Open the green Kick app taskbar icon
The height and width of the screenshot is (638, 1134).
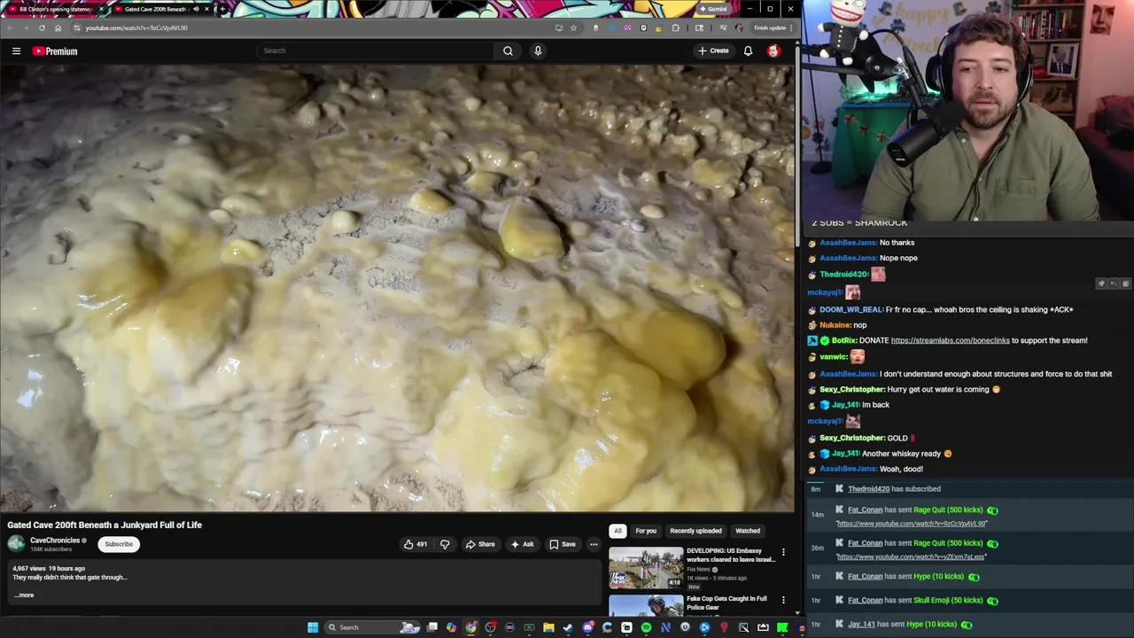[782, 627]
